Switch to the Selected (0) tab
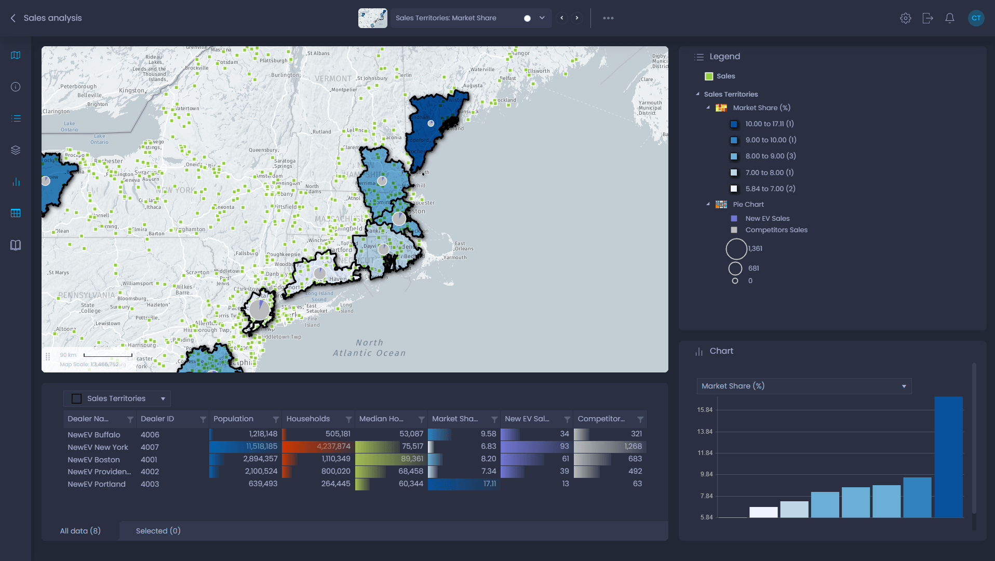The width and height of the screenshot is (995, 561). click(x=158, y=531)
